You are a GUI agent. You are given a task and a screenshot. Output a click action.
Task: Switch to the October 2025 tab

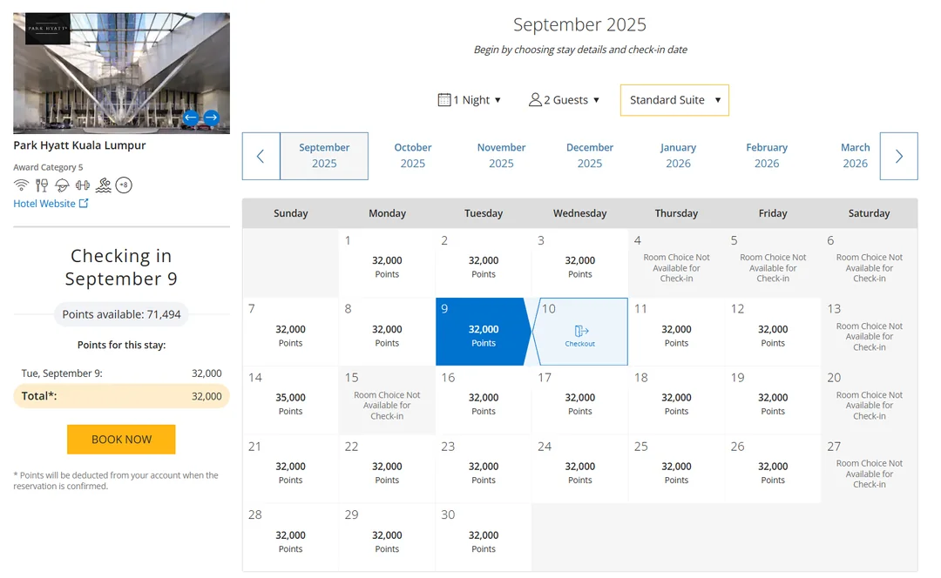click(413, 156)
